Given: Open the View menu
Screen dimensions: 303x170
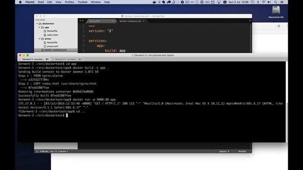Looking at the screenshot, I should [x=58, y=2].
